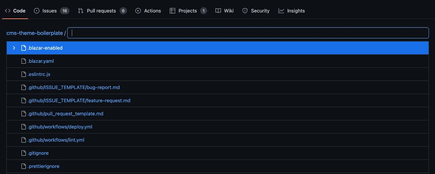Open the cms-theme-boilerplate repository link
The height and width of the screenshot is (174, 435).
tap(34, 33)
